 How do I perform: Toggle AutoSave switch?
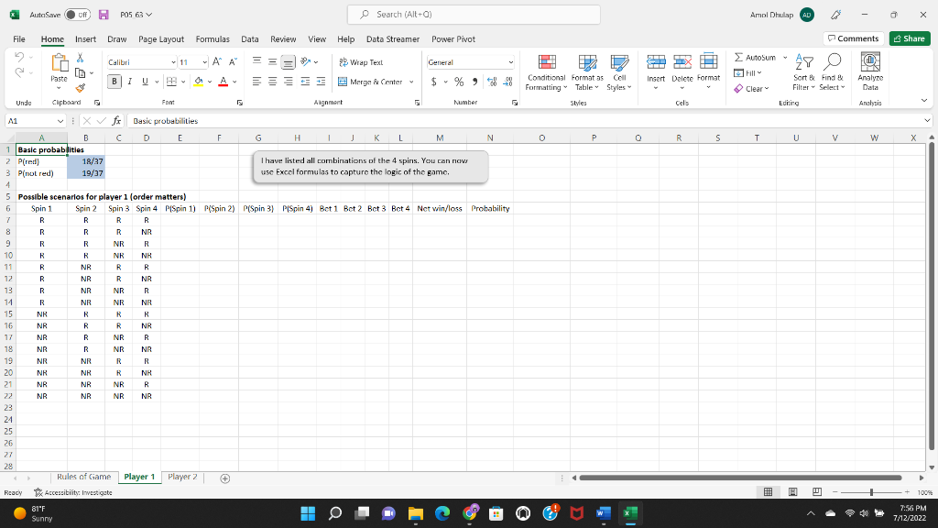tap(77, 15)
